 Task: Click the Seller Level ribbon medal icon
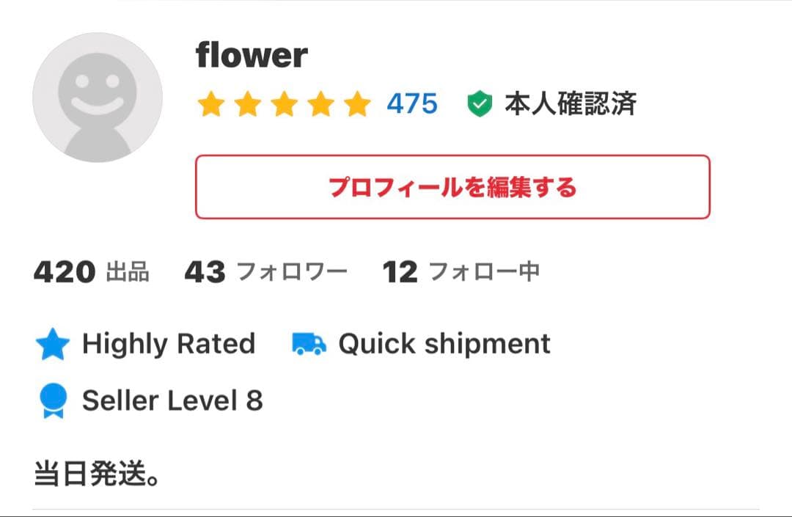pyautogui.click(x=53, y=401)
